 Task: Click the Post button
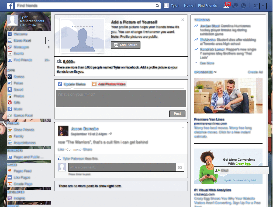pyautogui.click(x=177, y=114)
